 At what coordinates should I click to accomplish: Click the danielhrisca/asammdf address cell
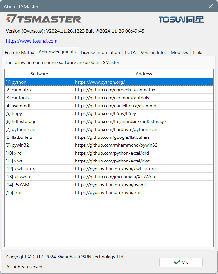coord(144,106)
